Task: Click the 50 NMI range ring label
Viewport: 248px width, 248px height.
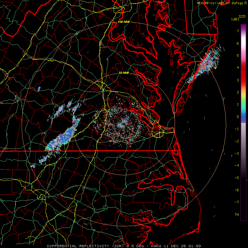Action: tap(124, 73)
